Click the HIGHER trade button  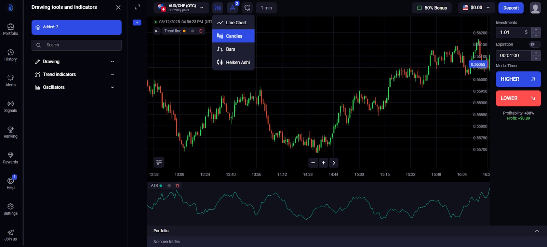coord(518,79)
